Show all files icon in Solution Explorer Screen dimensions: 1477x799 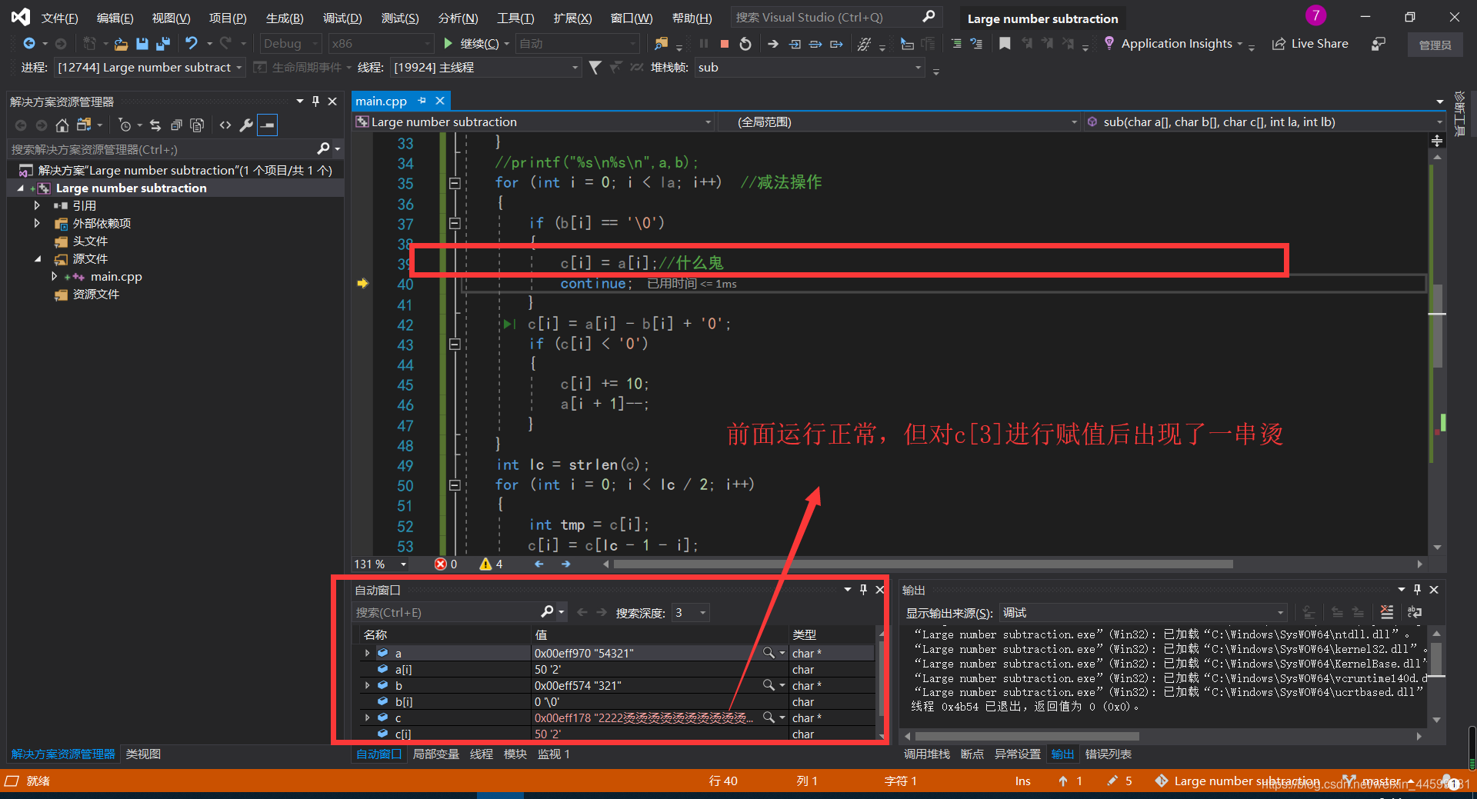click(x=197, y=125)
